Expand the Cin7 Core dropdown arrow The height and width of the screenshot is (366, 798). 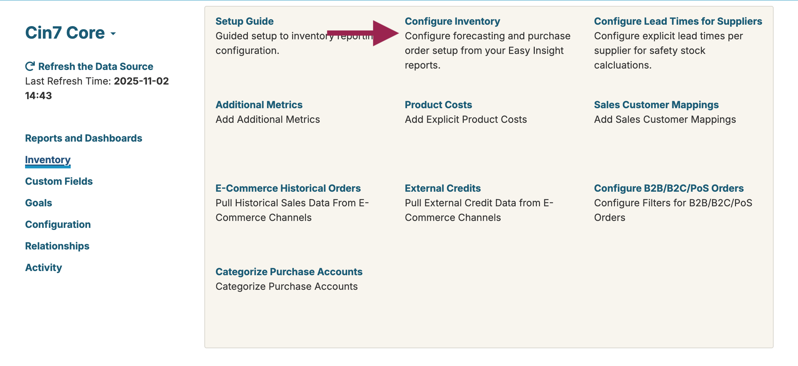[113, 34]
